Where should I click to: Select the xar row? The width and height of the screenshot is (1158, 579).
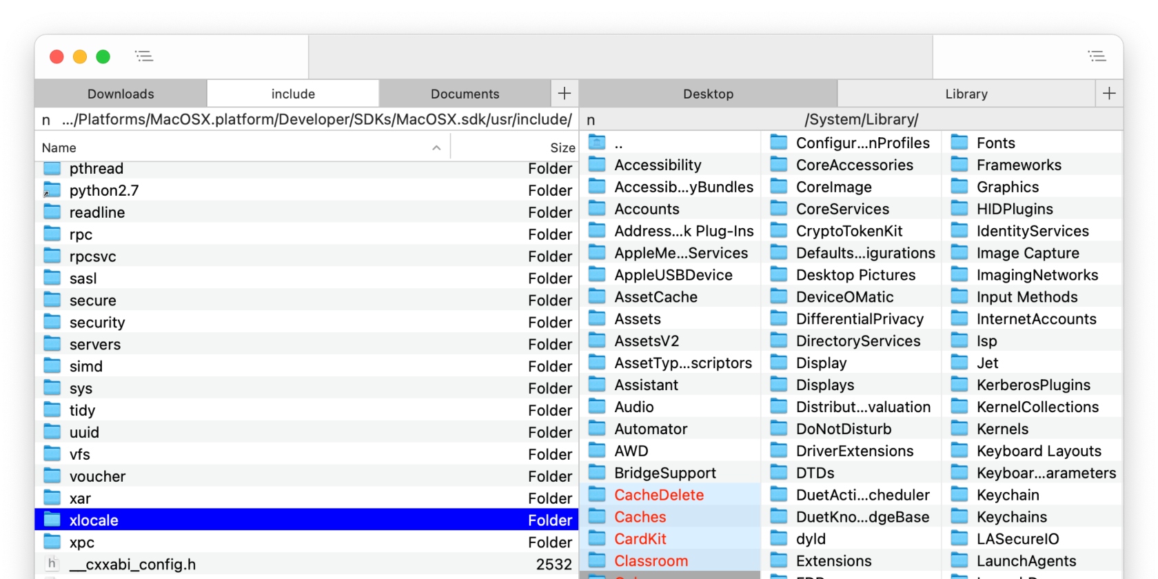point(307,498)
